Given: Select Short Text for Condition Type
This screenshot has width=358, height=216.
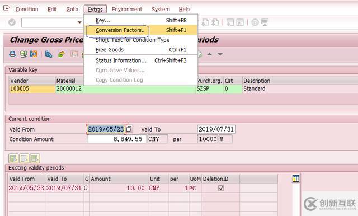Looking at the screenshot, I should tap(140, 40).
